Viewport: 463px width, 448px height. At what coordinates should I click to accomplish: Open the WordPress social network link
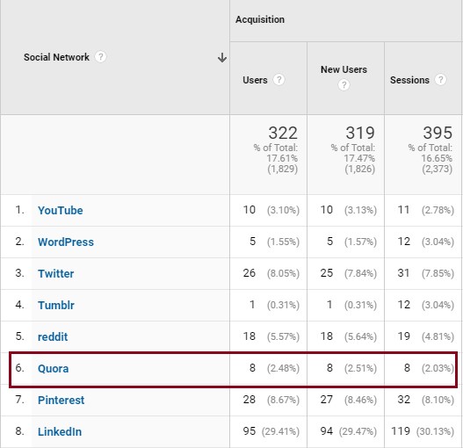tap(66, 242)
